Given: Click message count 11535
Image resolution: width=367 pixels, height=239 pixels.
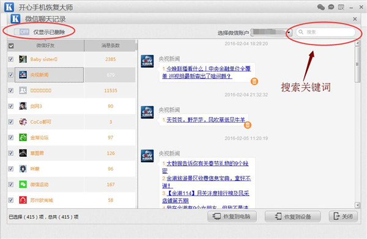Looking at the screenshot, I should [111, 91].
